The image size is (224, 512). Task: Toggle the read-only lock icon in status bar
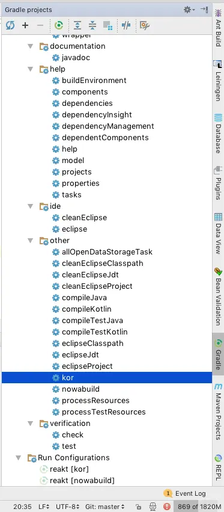tap(139, 507)
